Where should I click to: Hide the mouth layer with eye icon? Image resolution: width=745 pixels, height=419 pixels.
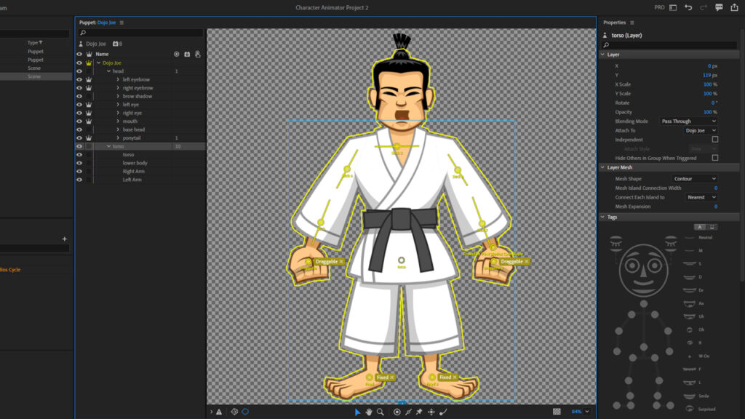point(79,121)
